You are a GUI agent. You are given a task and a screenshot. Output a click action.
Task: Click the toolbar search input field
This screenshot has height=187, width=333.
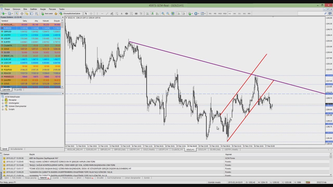(311, 14)
